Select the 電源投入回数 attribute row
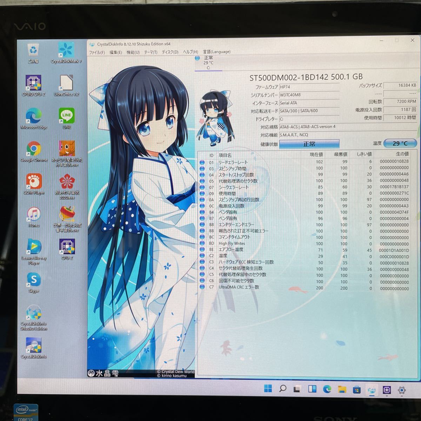The height and width of the screenshot is (421, 421). (x=305, y=206)
